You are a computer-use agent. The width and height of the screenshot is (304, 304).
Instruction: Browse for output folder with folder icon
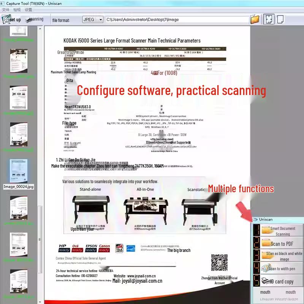[255, 19]
